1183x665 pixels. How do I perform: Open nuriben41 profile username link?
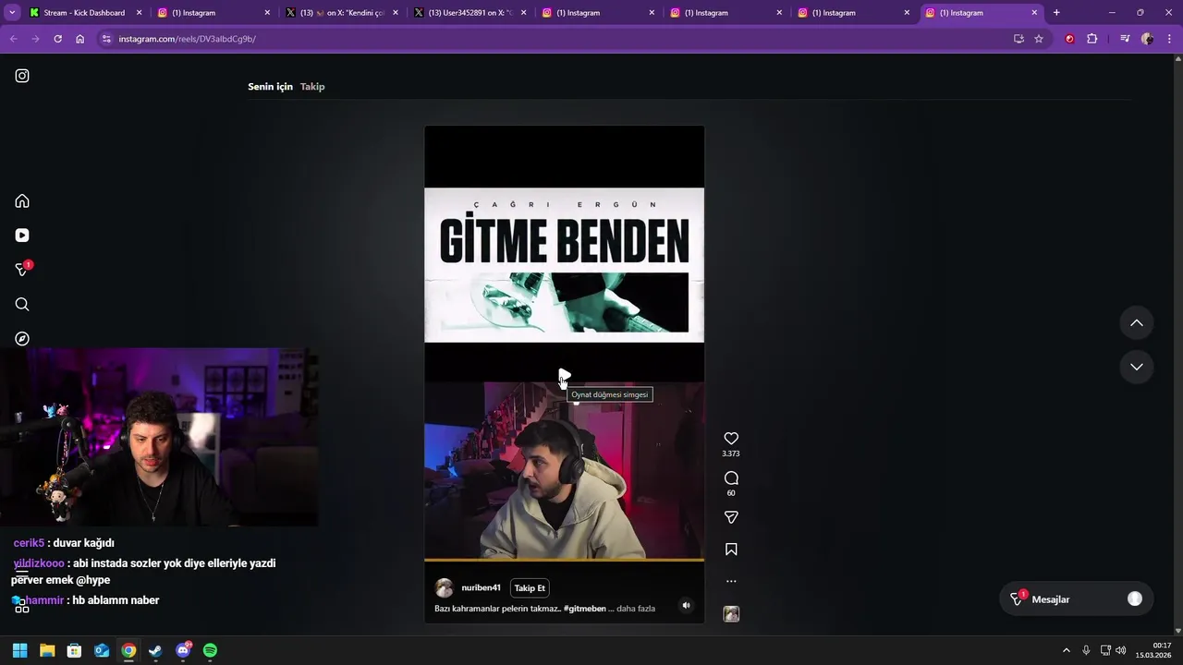pyautogui.click(x=481, y=588)
